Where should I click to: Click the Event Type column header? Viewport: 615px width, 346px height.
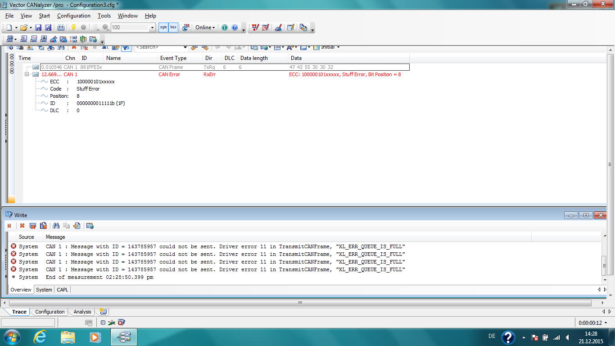click(x=173, y=58)
